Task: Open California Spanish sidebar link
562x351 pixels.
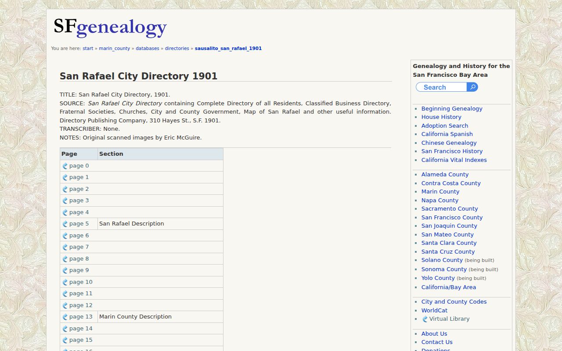Action: pyautogui.click(x=447, y=134)
